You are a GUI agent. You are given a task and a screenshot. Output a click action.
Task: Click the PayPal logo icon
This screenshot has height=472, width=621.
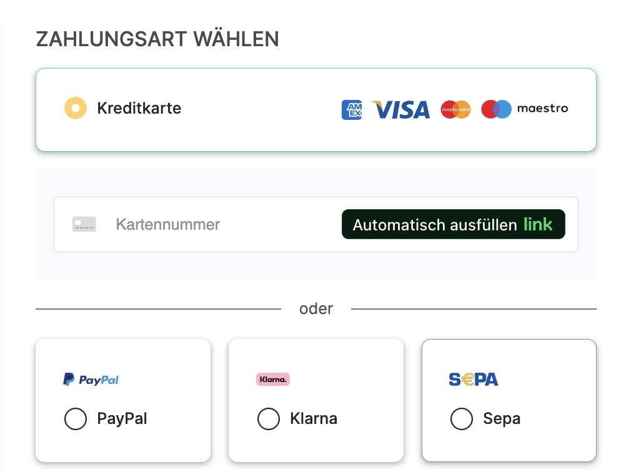(91, 380)
